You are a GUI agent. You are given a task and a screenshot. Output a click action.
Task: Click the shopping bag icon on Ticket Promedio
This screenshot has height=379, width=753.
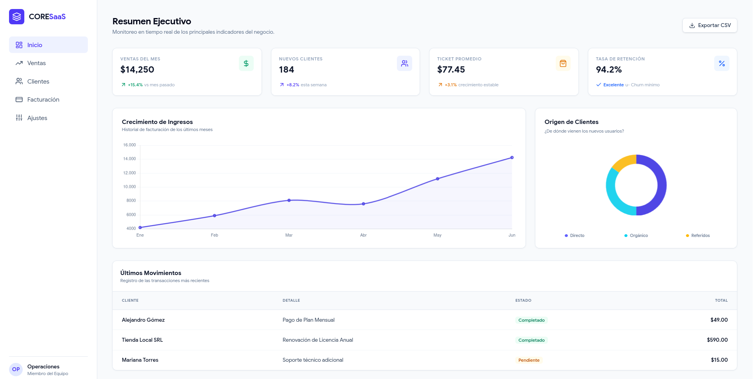[563, 64]
